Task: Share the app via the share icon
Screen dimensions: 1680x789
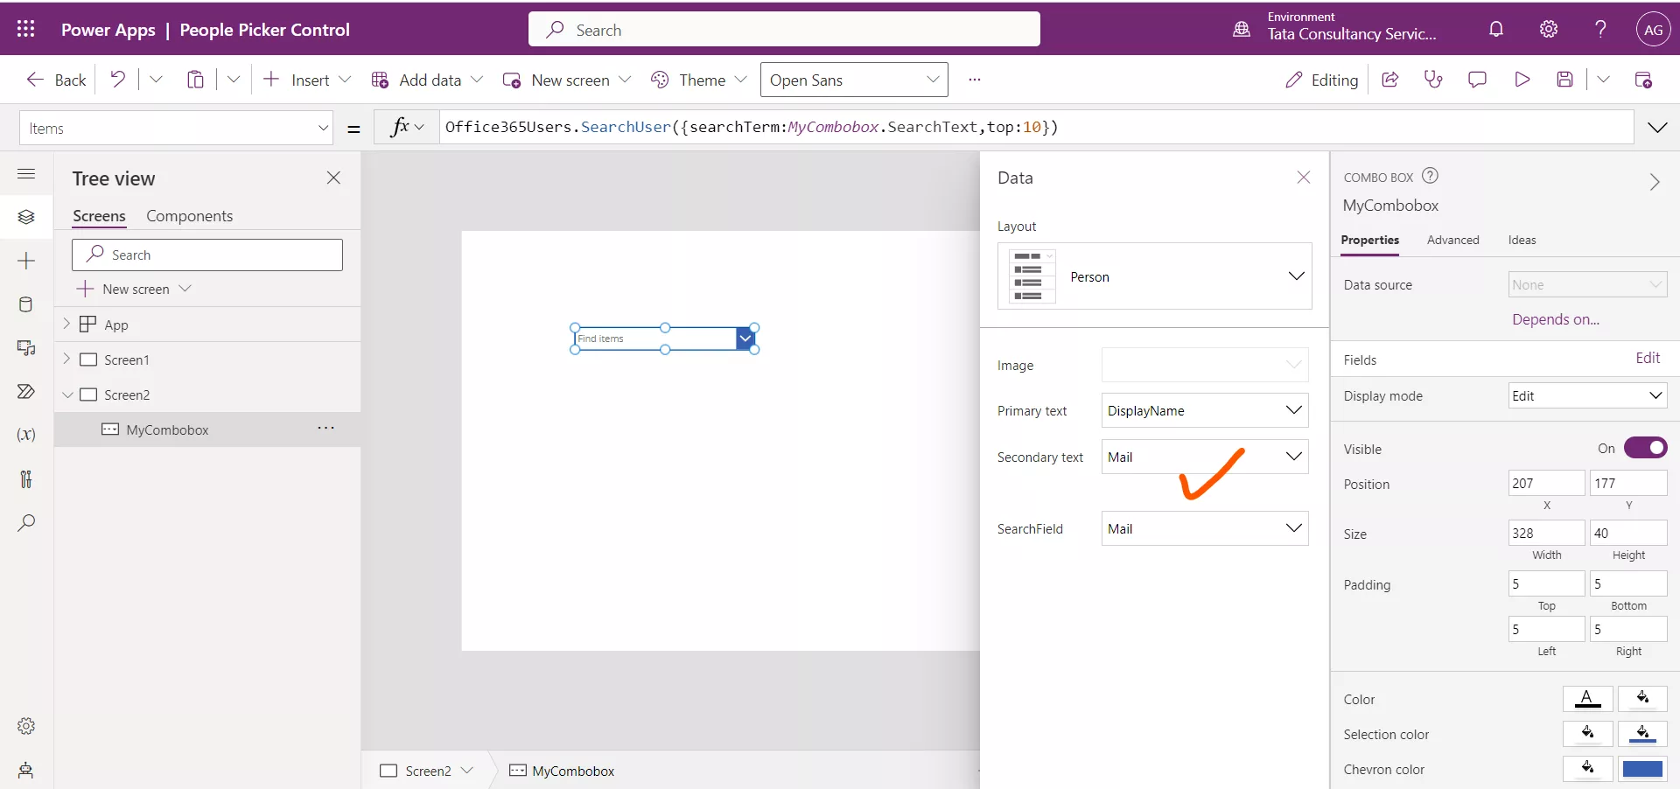Action: 1391,79
